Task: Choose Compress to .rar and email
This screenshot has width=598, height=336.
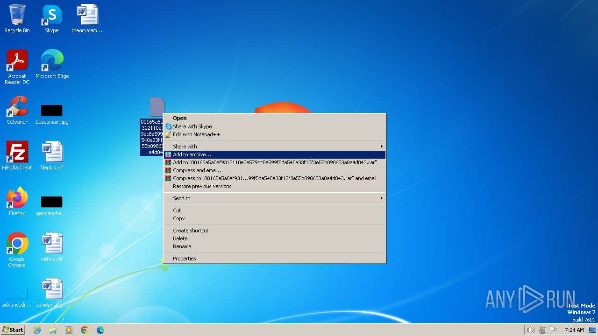Action: pyautogui.click(x=275, y=178)
